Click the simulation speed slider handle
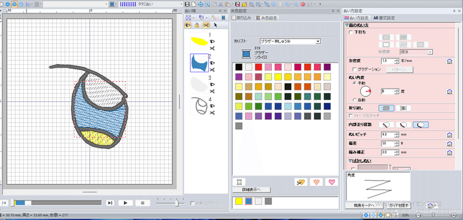This screenshot has height=220, width=463. coord(177,203)
